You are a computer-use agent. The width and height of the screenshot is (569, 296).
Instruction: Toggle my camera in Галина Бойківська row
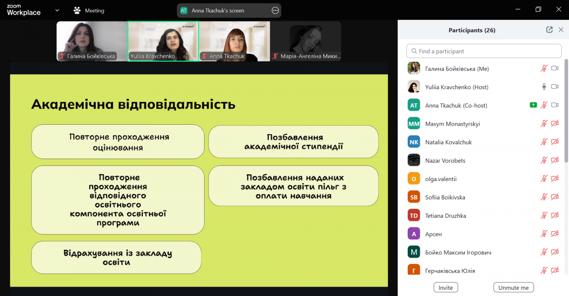point(555,69)
